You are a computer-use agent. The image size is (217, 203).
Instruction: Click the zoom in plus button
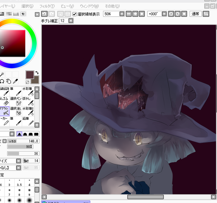[135, 14]
